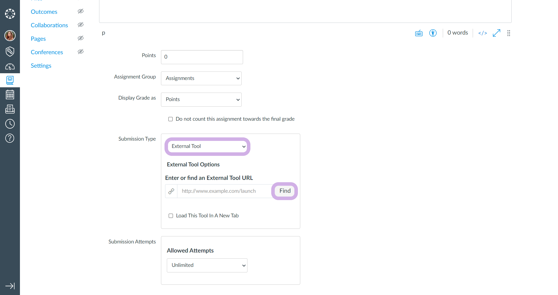Go to Outcomes in course navigation
558x295 pixels.
point(44,12)
